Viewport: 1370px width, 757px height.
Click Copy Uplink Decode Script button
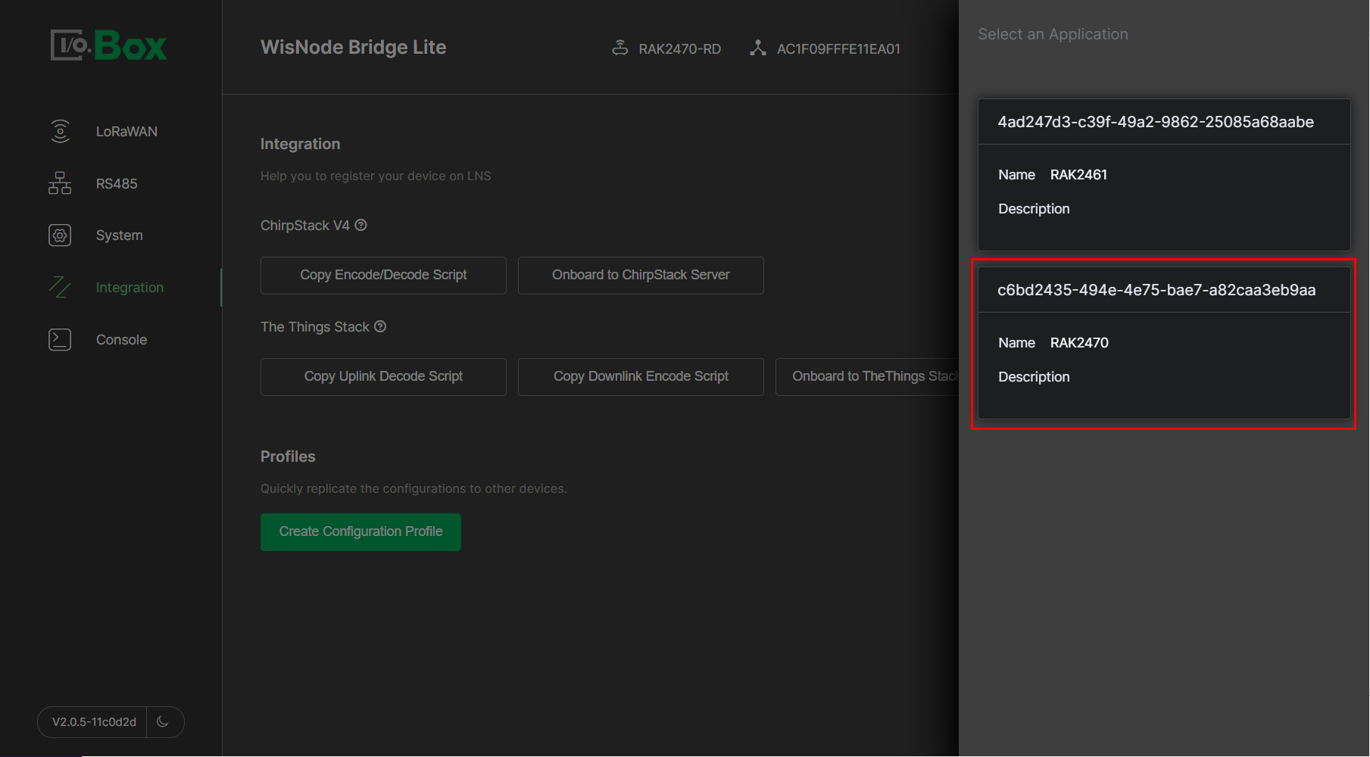pos(383,376)
